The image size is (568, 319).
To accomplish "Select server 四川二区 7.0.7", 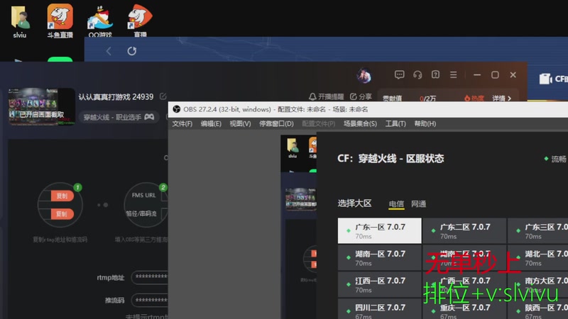I will pos(379,309).
